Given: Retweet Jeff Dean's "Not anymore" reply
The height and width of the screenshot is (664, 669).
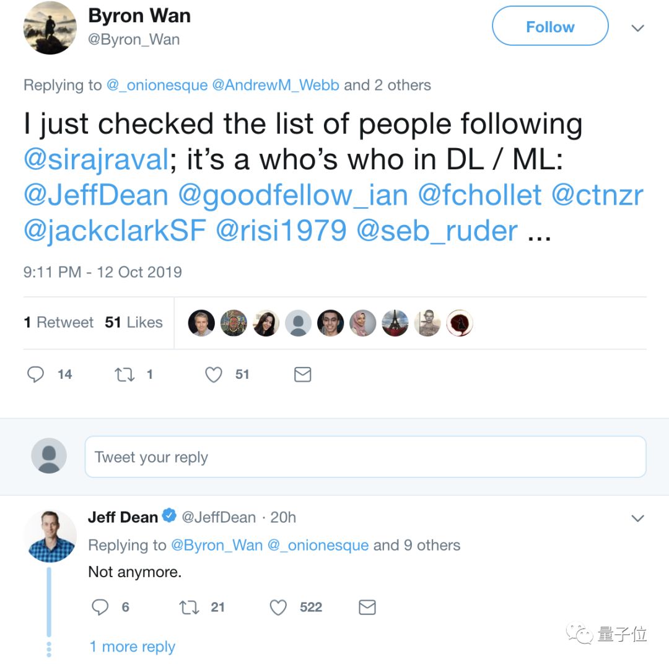Looking at the screenshot, I should pos(189,608).
